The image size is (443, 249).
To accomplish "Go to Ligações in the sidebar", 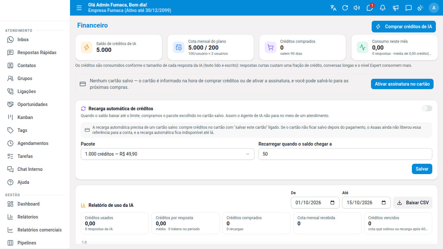I will 35,91.
